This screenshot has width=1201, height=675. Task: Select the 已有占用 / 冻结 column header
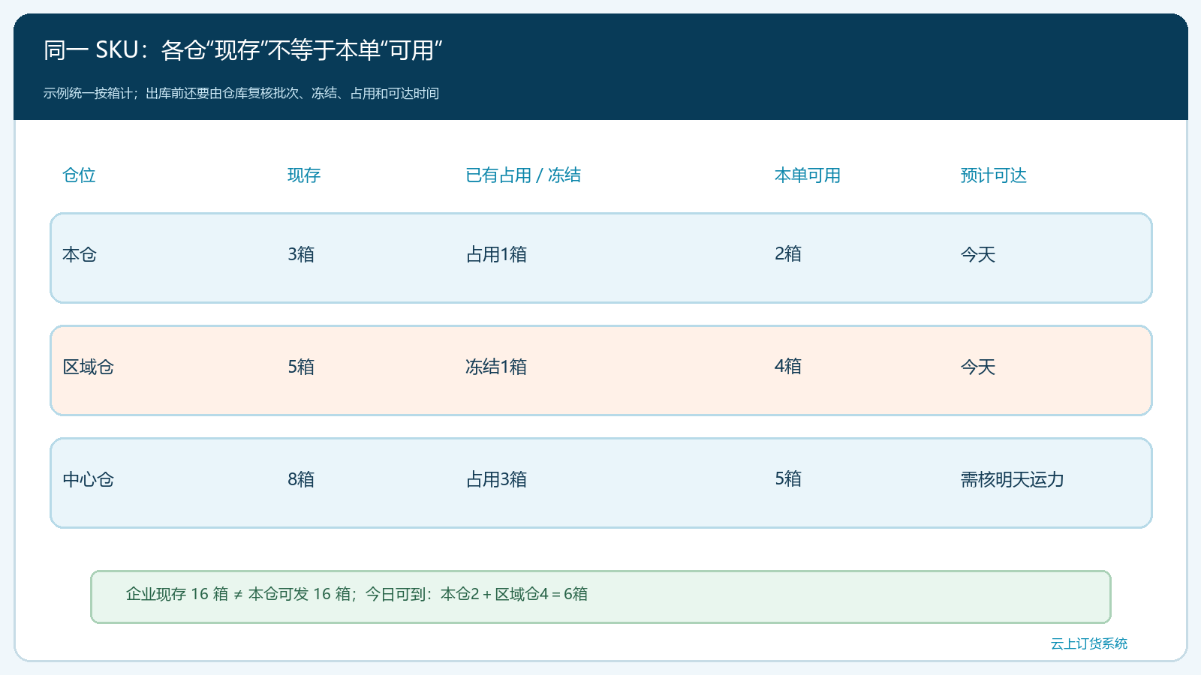coord(523,175)
